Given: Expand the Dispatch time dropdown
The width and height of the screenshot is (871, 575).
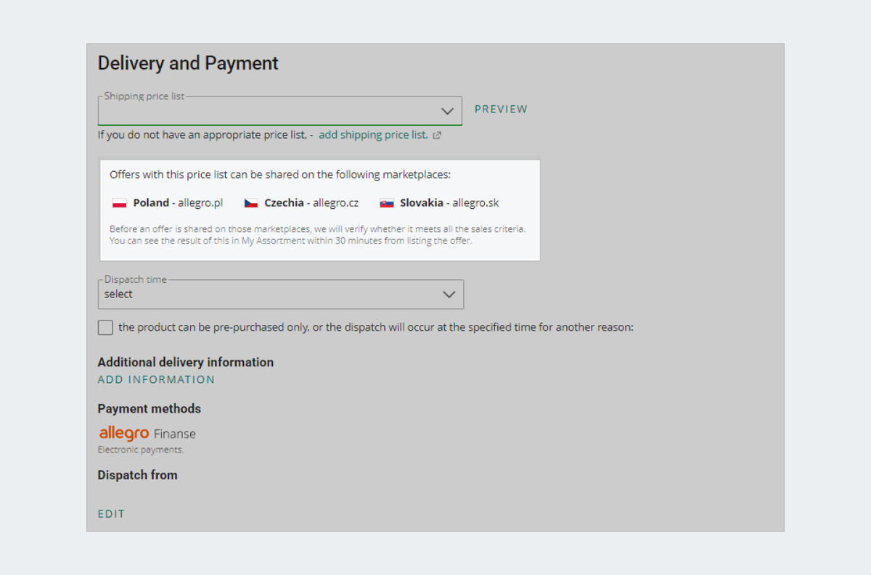Looking at the screenshot, I should (x=281, y=294).
